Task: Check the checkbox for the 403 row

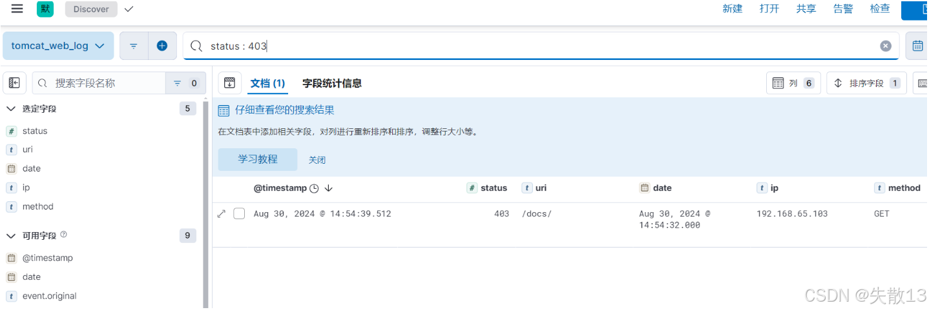Action: click(239, 213)
